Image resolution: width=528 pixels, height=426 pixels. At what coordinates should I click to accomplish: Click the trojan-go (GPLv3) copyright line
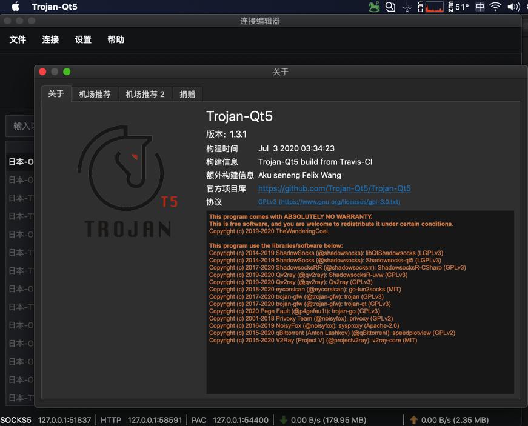pos(294,311)
